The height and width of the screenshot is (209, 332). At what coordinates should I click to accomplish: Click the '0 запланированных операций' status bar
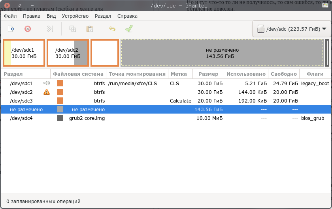click(x=43, y=202)
